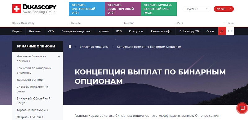
Task: Open the Dukascopy ТВ menu
Action: tap(189, 31)
